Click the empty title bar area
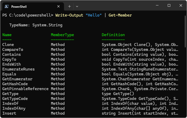Image resolution: width=187 pixels, height=118 pixels. tap(116, 6)
